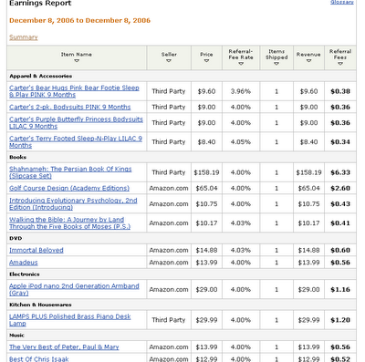The image size is (365, 362).
Task: Select the $65.04 revenue cell
Action: pyautogui.click(x=308, y=188)
